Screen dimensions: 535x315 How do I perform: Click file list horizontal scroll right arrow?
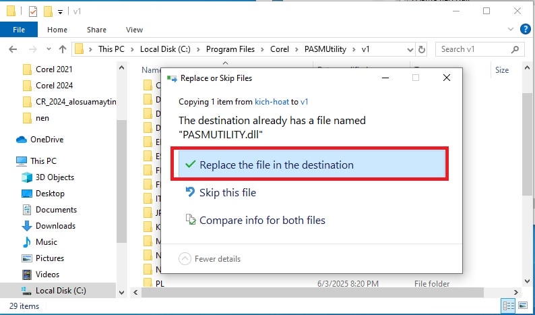(x=516, y=293)
